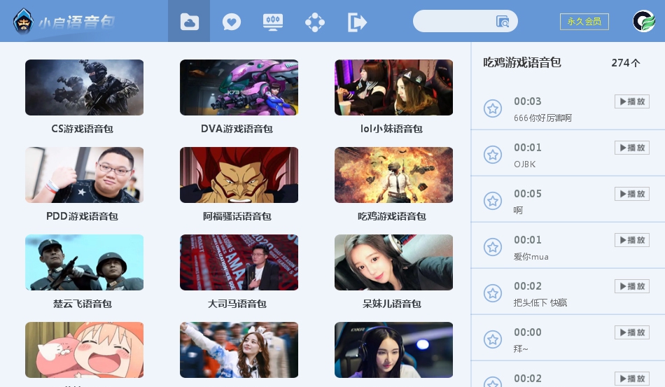Viewport: 665px width, 387px height.
Task: Open the DVA游戏语音包 thumbnail
Action: pyautogui.click(x=239, y=87)
